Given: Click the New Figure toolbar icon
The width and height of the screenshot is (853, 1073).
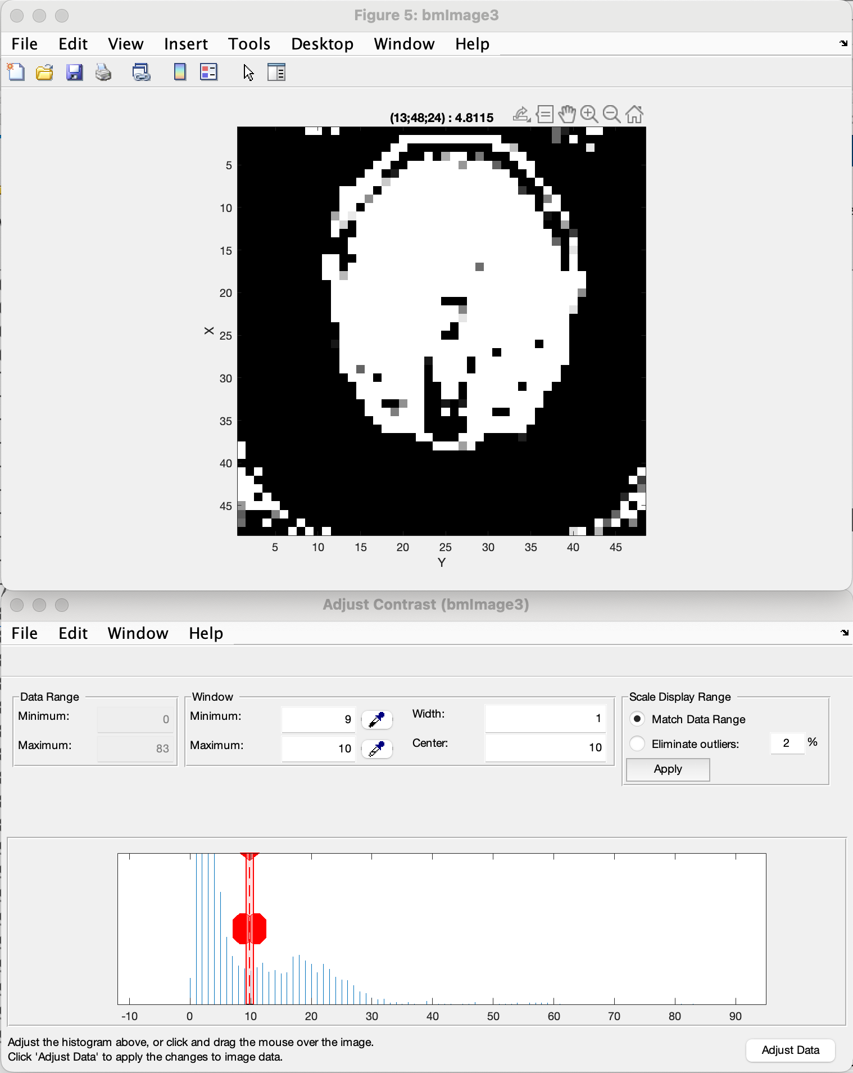Looking at the screenshot, I should click(16, 72).
